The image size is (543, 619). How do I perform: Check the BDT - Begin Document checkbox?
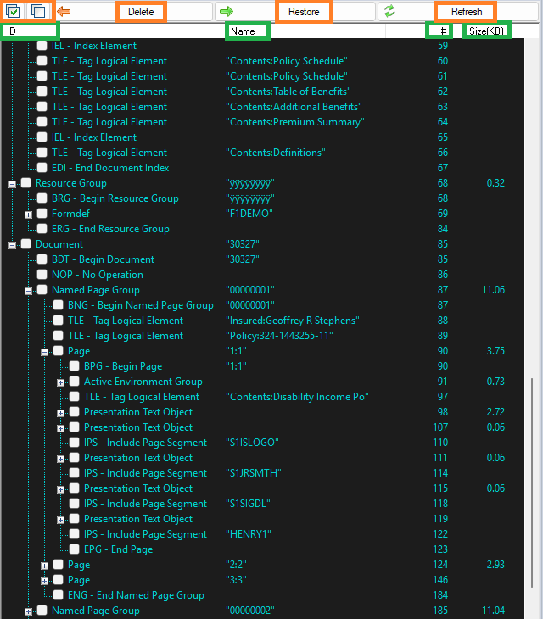click(x=42, y=259)
